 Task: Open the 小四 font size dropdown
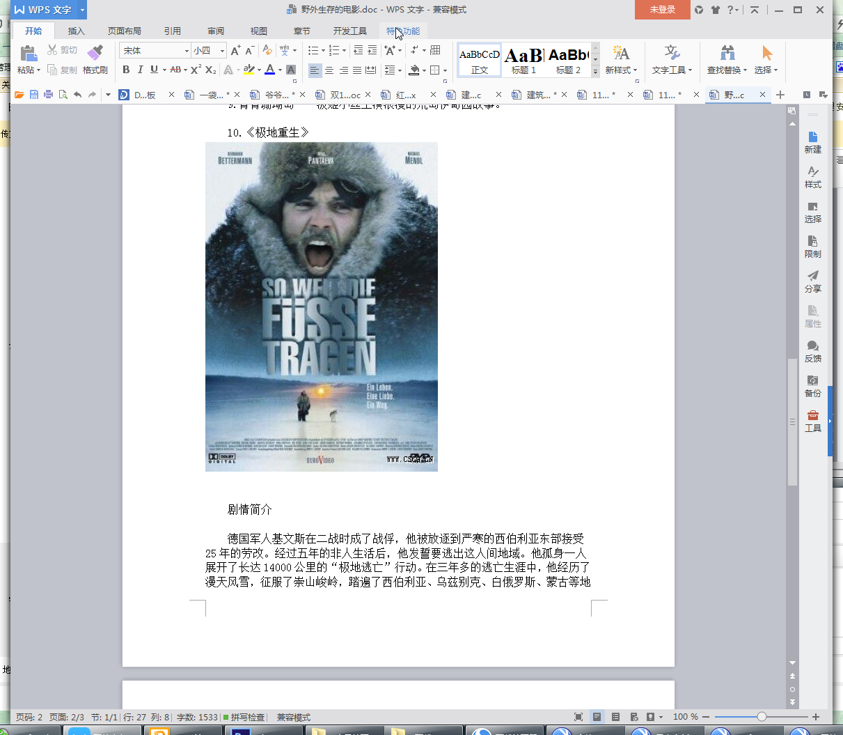pos(222,50)
